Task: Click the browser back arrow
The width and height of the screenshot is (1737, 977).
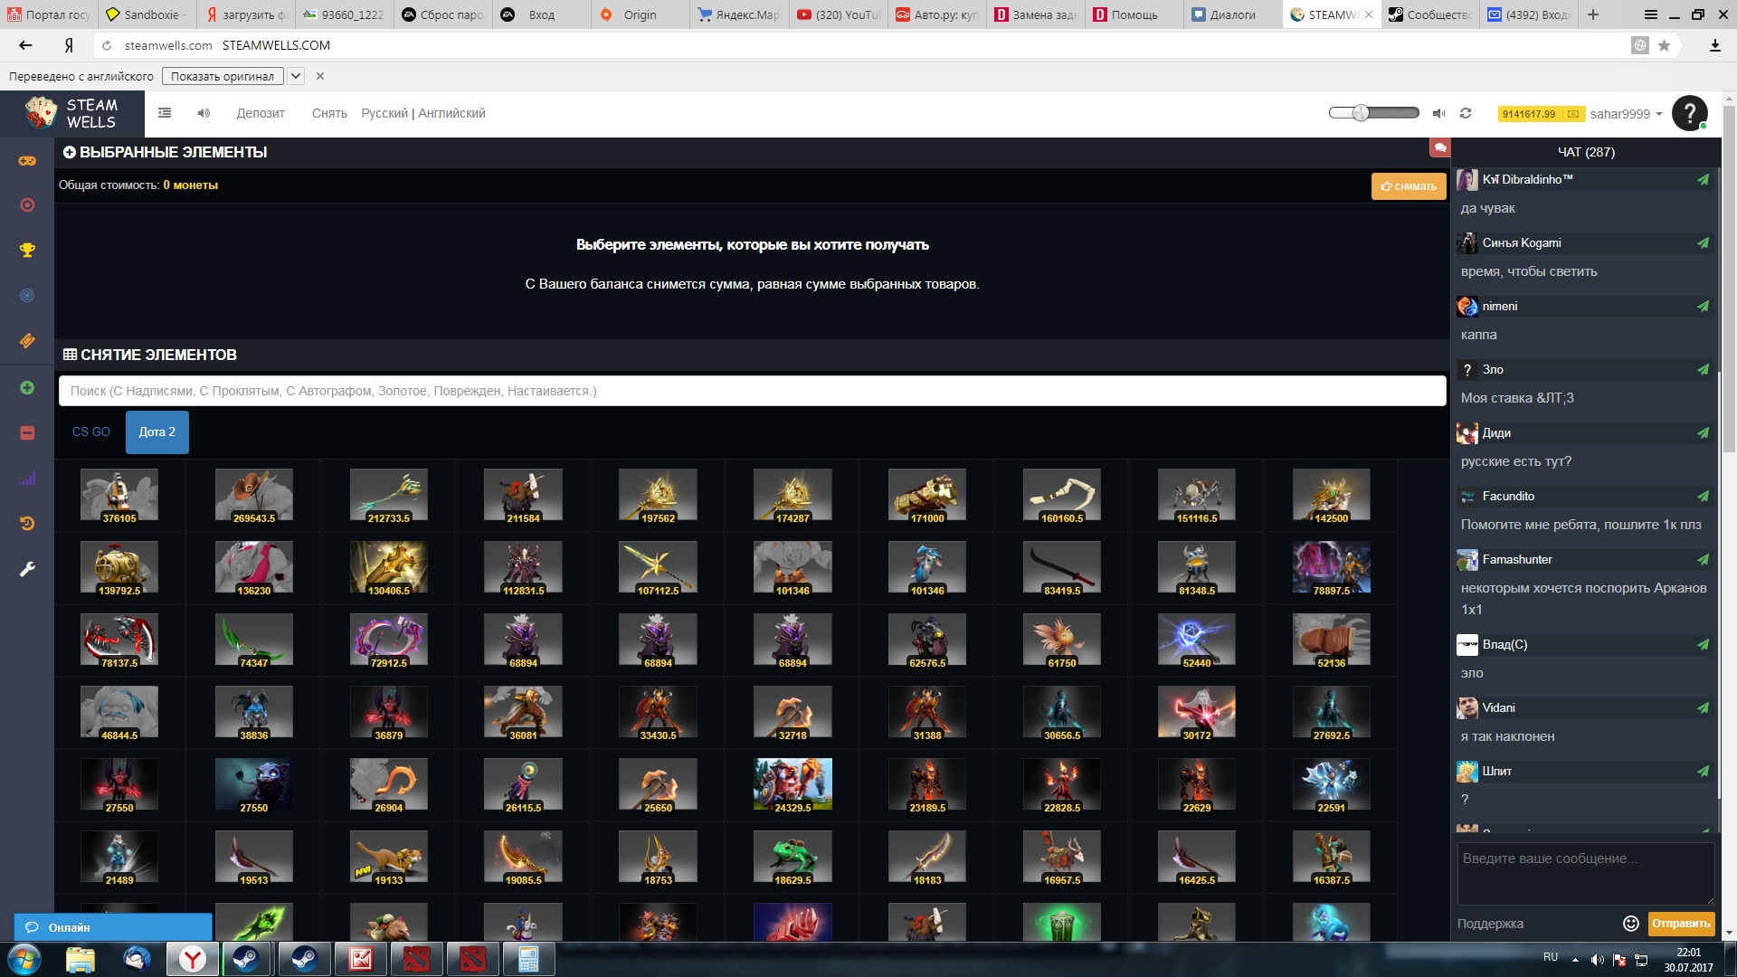Action: 25,45
